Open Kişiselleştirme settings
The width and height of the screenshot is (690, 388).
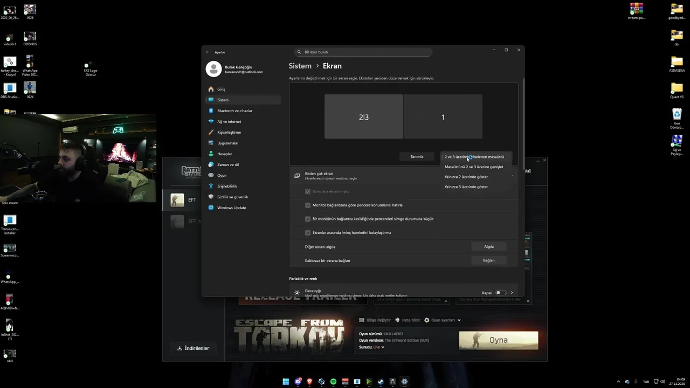point(243,132)
